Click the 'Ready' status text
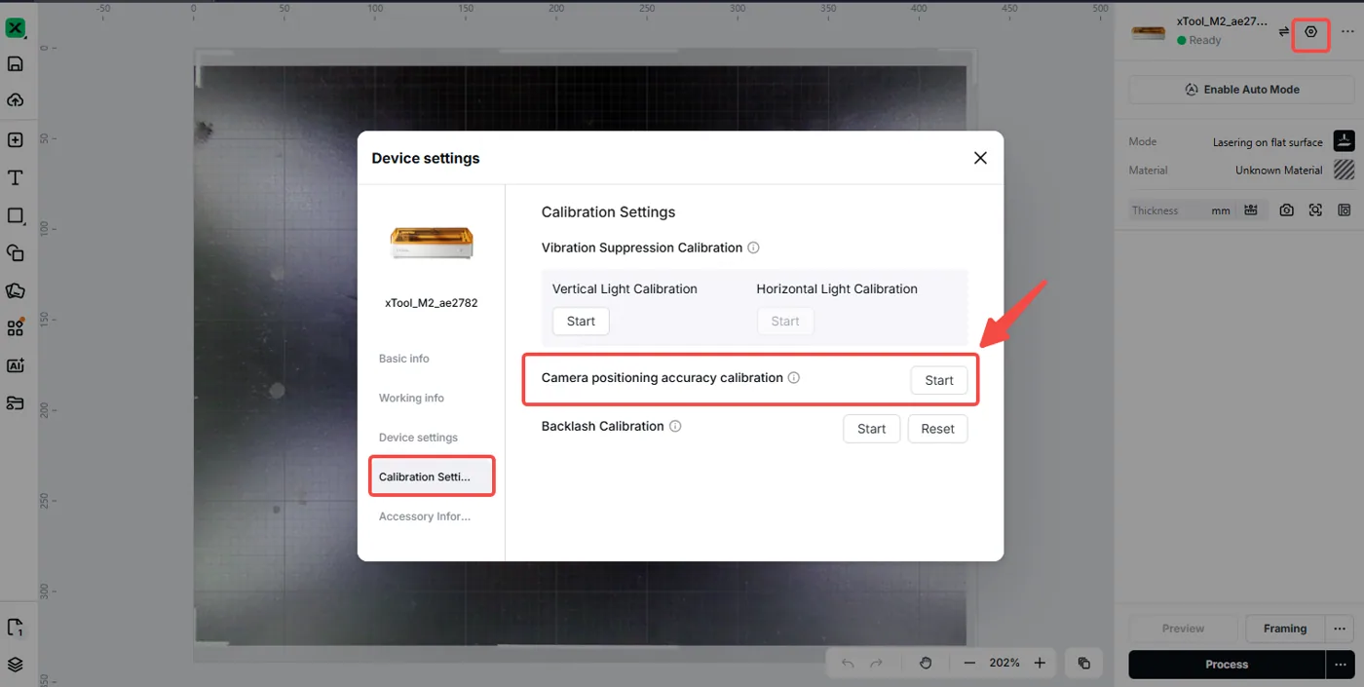 click(x=1205, y=41)
